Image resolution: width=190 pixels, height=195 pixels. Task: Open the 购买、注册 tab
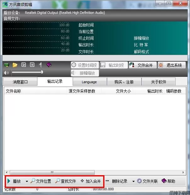124,82
